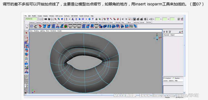Open the shelf options arrow menu
Viewport: 208px width, 100px height.
coord(27,28)
